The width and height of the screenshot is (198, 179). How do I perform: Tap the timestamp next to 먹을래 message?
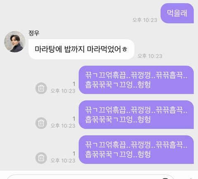coord(145,20)
